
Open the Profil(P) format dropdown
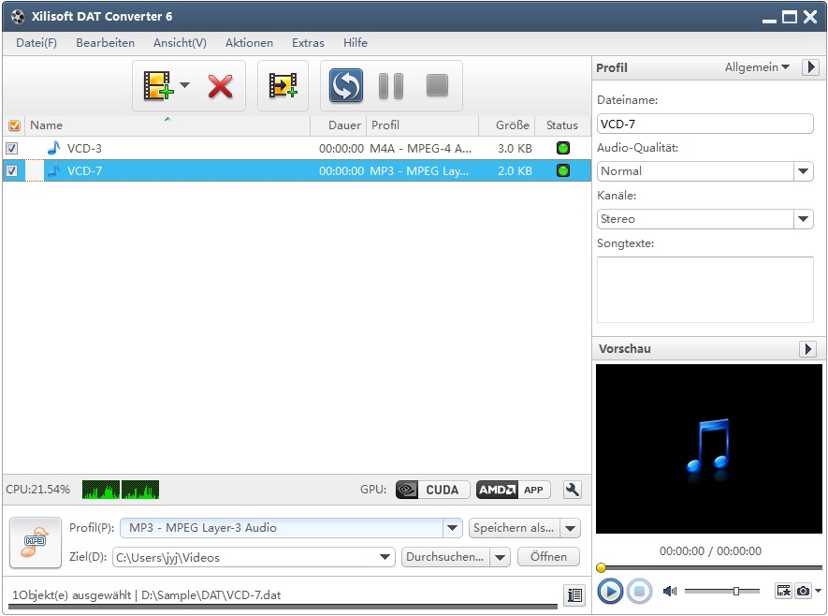point(453,528)
